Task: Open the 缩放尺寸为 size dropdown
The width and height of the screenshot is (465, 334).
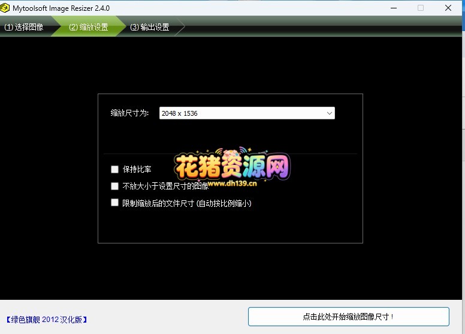Action: pos(247,113)
